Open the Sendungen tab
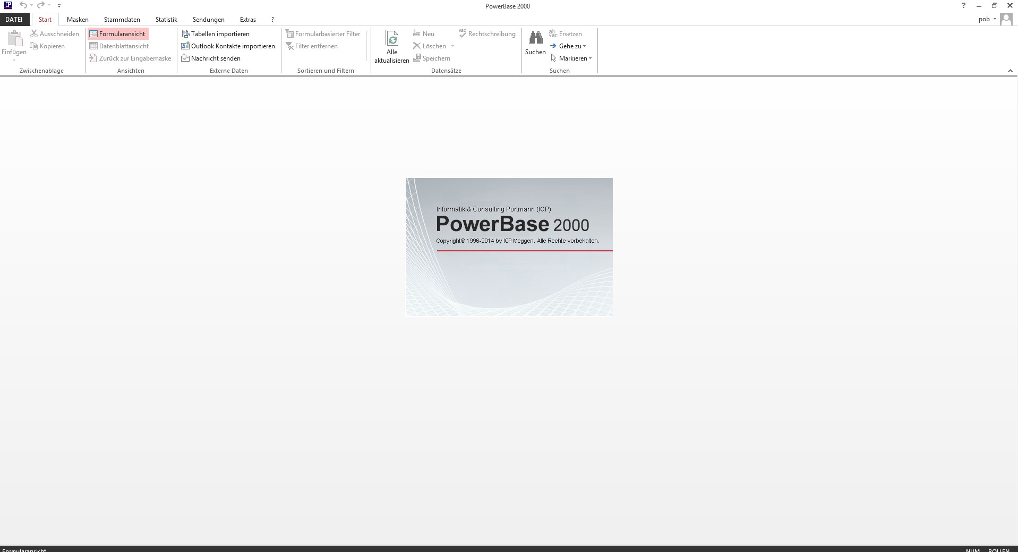The height and width of the screenshot is (552, 1018). click(209, 20)
